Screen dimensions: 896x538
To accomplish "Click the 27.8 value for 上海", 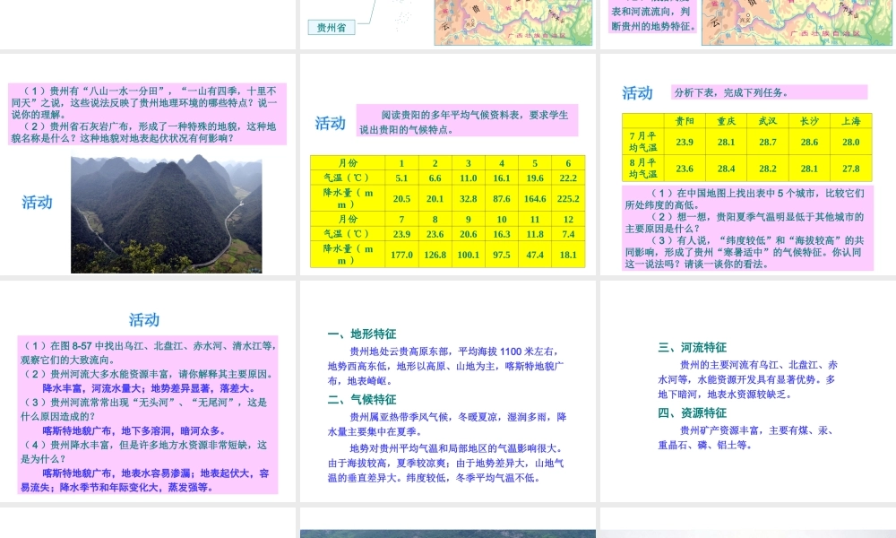I will (x=851, y=168).
